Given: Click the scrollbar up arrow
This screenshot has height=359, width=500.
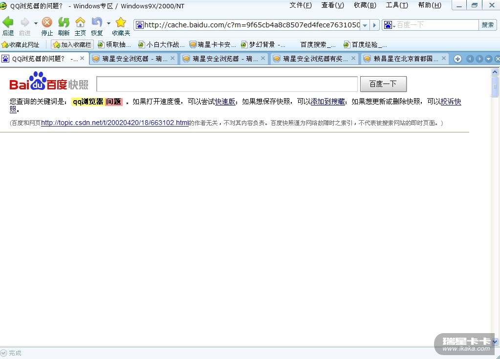Looking at the screenshot, I should [495, 72].
